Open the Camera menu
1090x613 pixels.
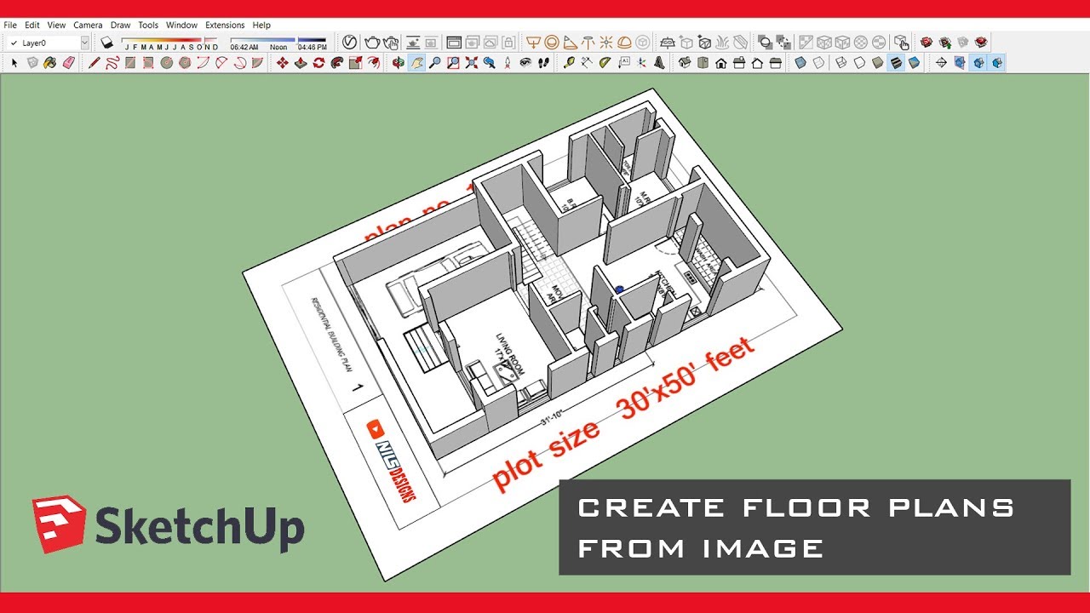click(88, 26)
